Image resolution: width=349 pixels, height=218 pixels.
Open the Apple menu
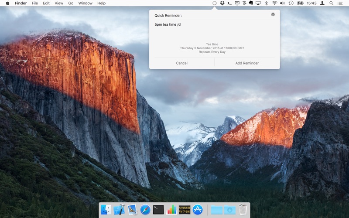click(x=7, y=3)
